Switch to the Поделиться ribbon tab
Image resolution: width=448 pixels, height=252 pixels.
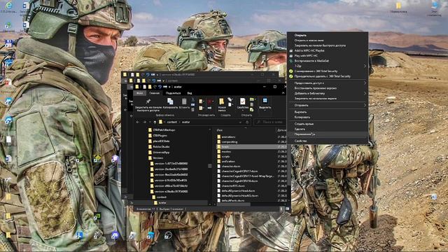(173, 93)
